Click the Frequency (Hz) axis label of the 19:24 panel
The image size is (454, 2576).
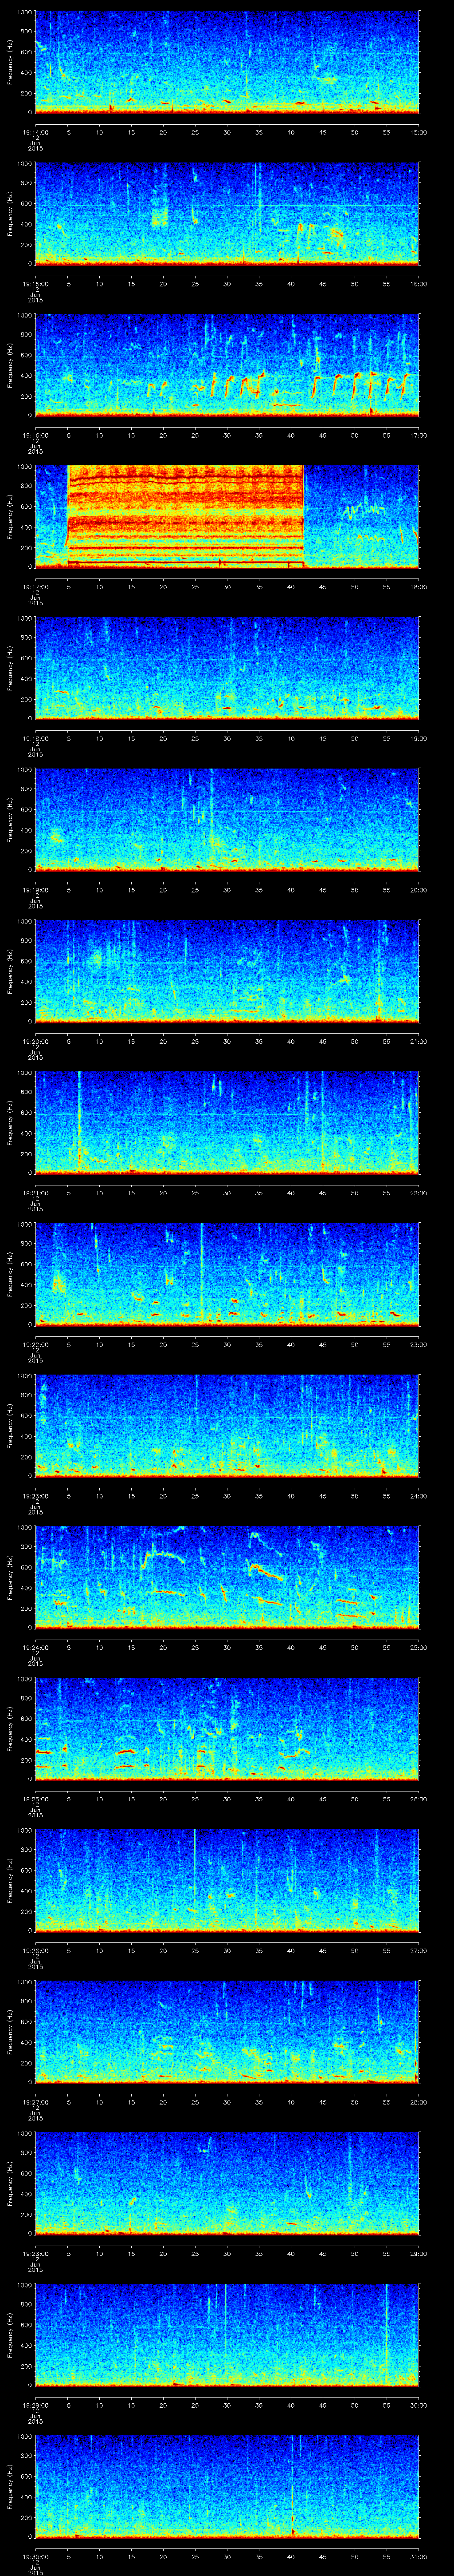pos(10,1577)
